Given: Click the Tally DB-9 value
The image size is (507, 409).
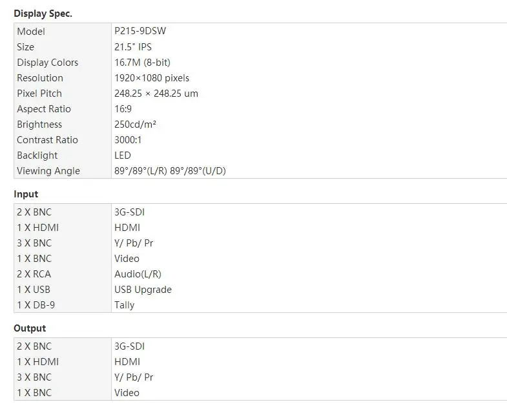Looking at the screenshot, I should point(124,305).
